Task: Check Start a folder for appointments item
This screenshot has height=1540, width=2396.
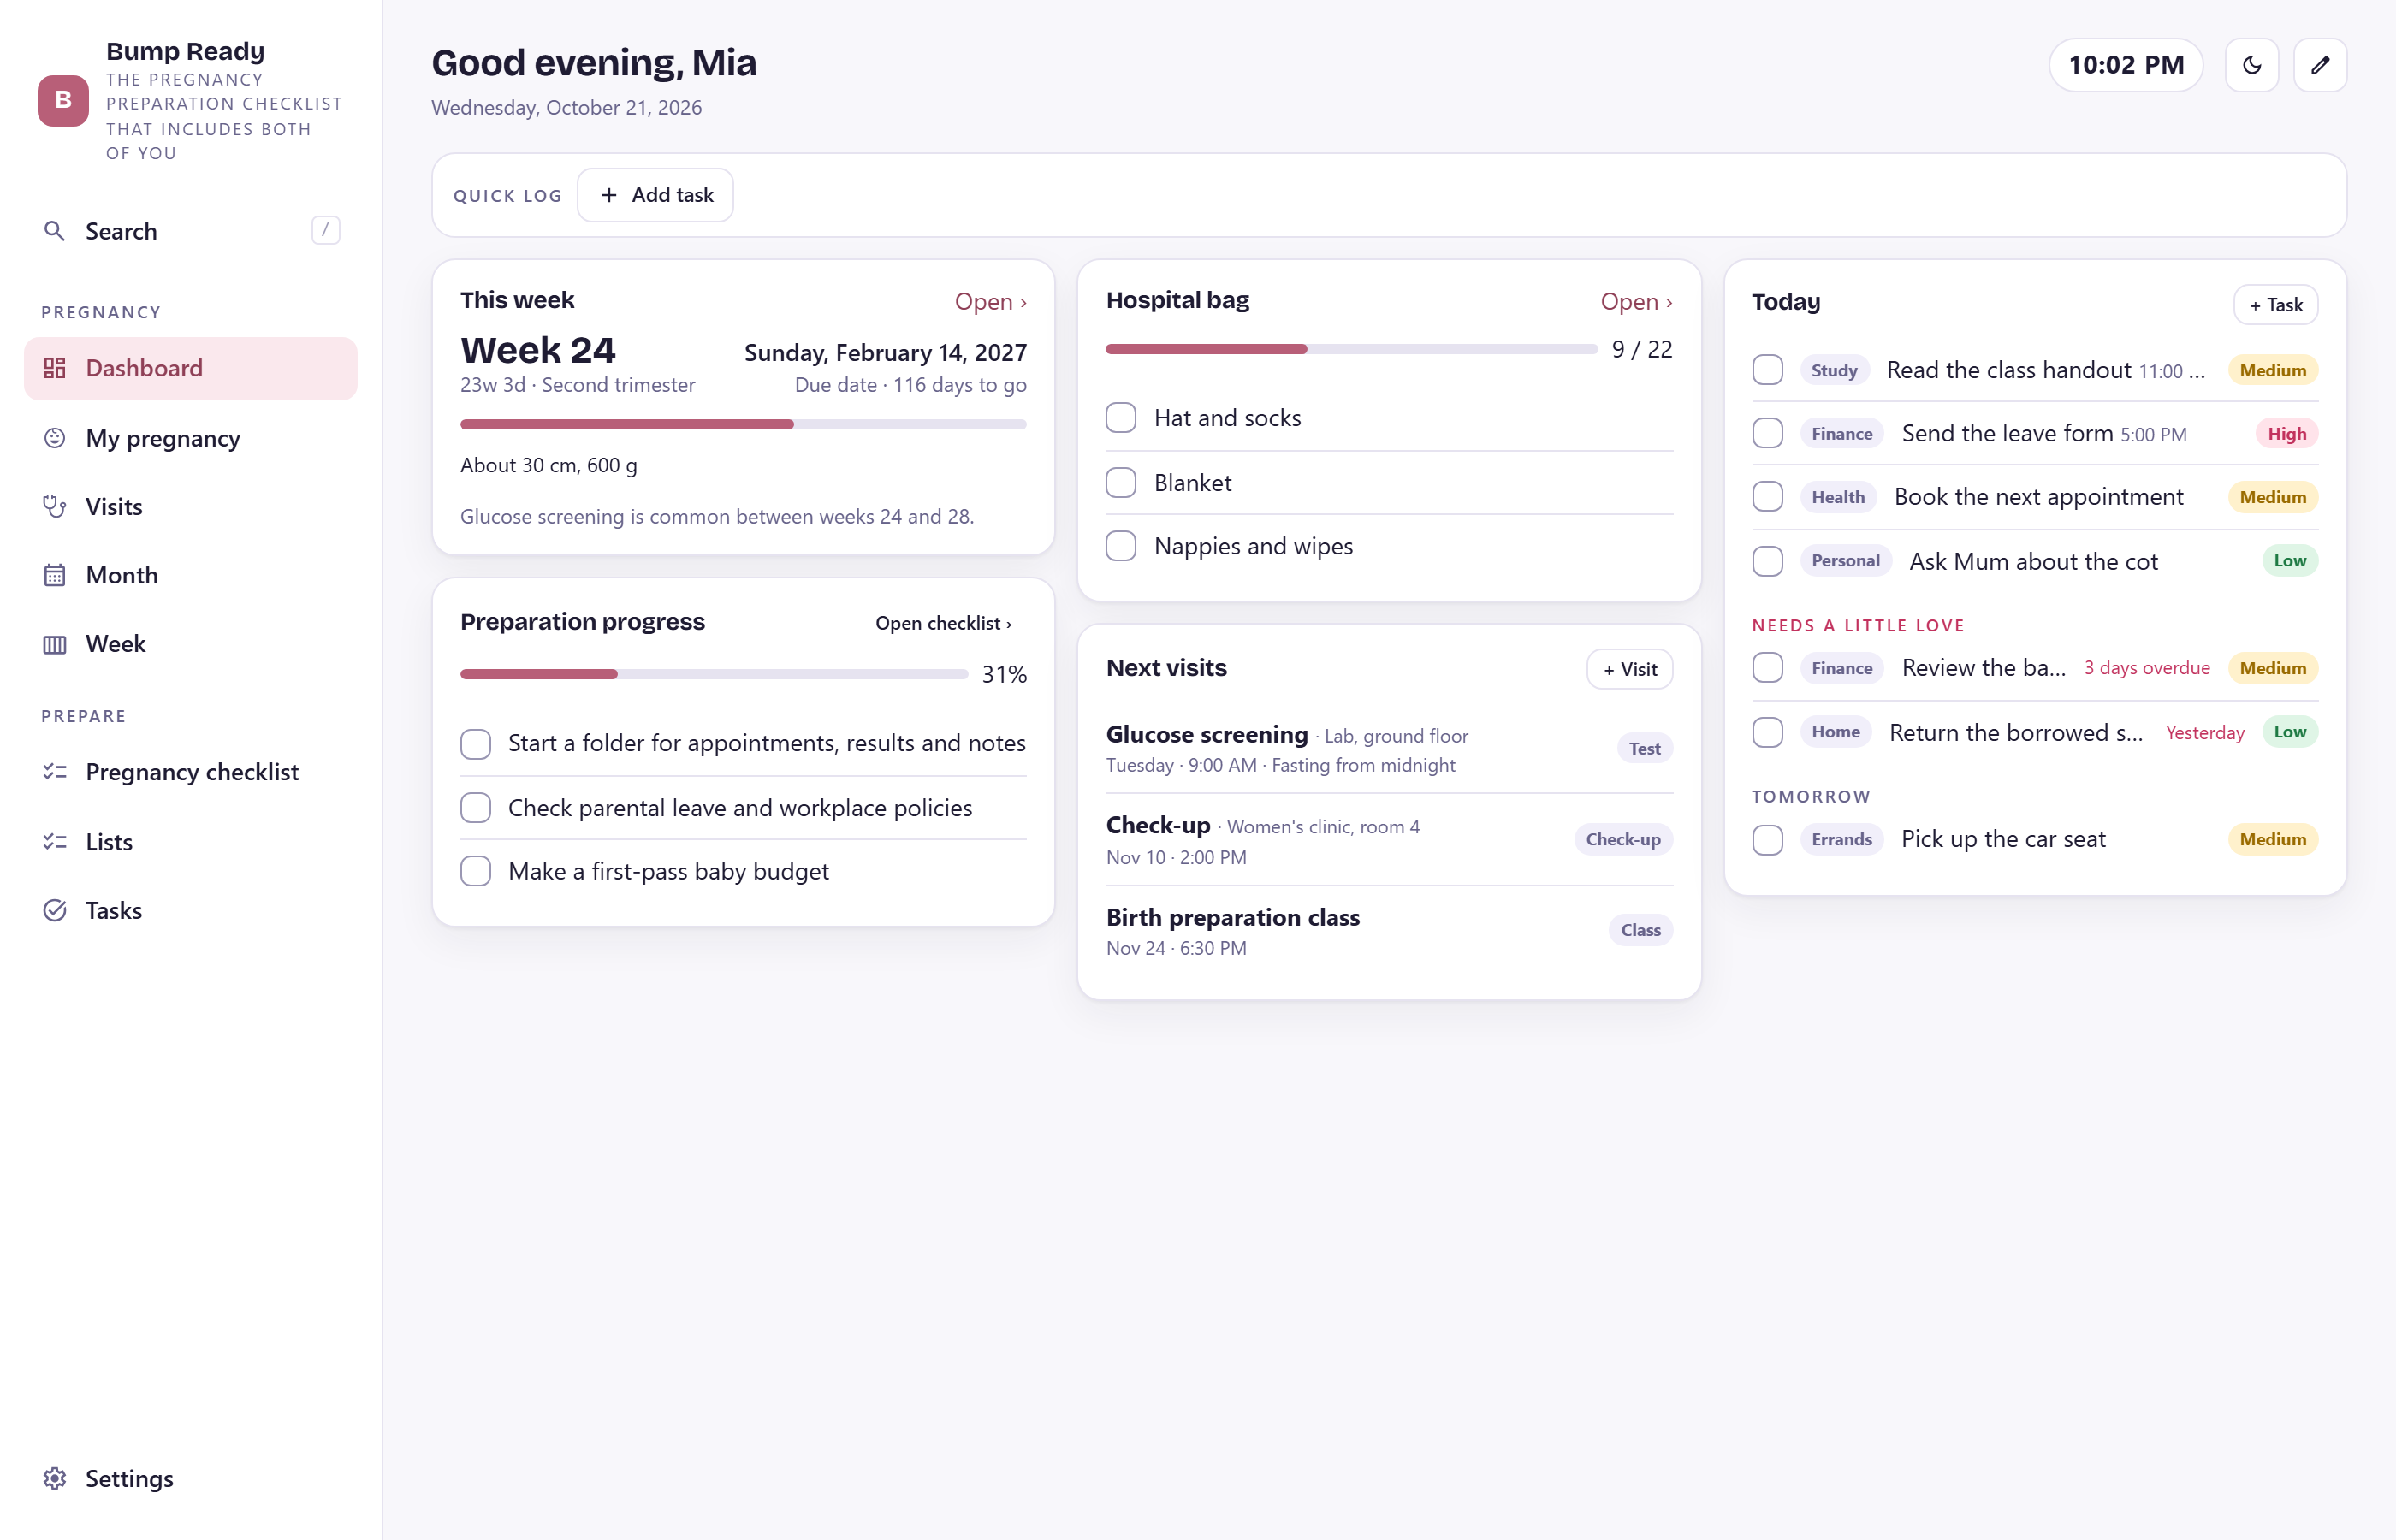Action: (x=476, y=744)
